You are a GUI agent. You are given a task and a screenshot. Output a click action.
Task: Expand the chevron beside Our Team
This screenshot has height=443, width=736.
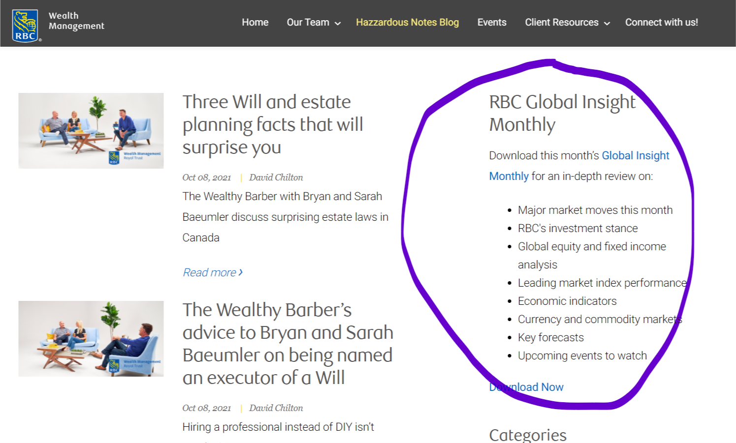(x=338, y=23)
